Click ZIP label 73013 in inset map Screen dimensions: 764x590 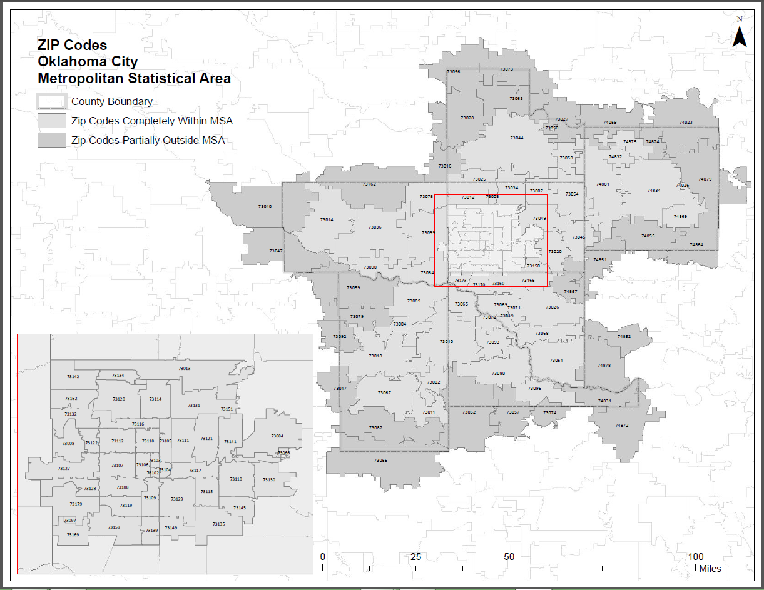click(186, 368)
